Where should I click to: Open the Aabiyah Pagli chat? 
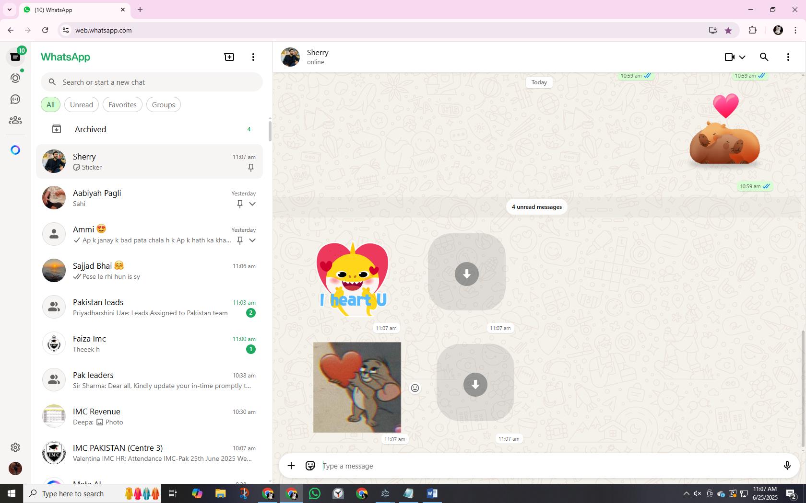pyautogui.click(x=150, y=198)
